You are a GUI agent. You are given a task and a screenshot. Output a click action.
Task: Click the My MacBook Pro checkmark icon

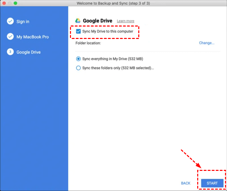point(10,37)
